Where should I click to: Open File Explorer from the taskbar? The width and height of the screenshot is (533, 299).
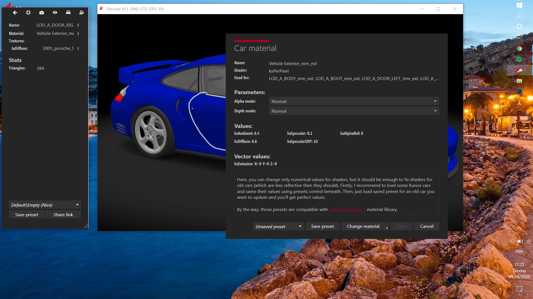(x=519, y=81)
